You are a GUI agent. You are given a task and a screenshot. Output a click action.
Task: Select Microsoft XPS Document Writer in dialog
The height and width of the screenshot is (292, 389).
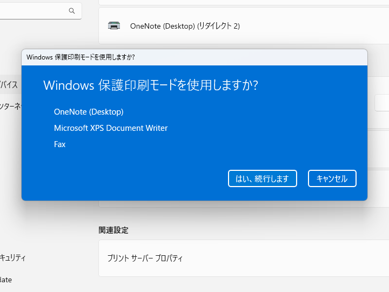[x=111, y=128]
